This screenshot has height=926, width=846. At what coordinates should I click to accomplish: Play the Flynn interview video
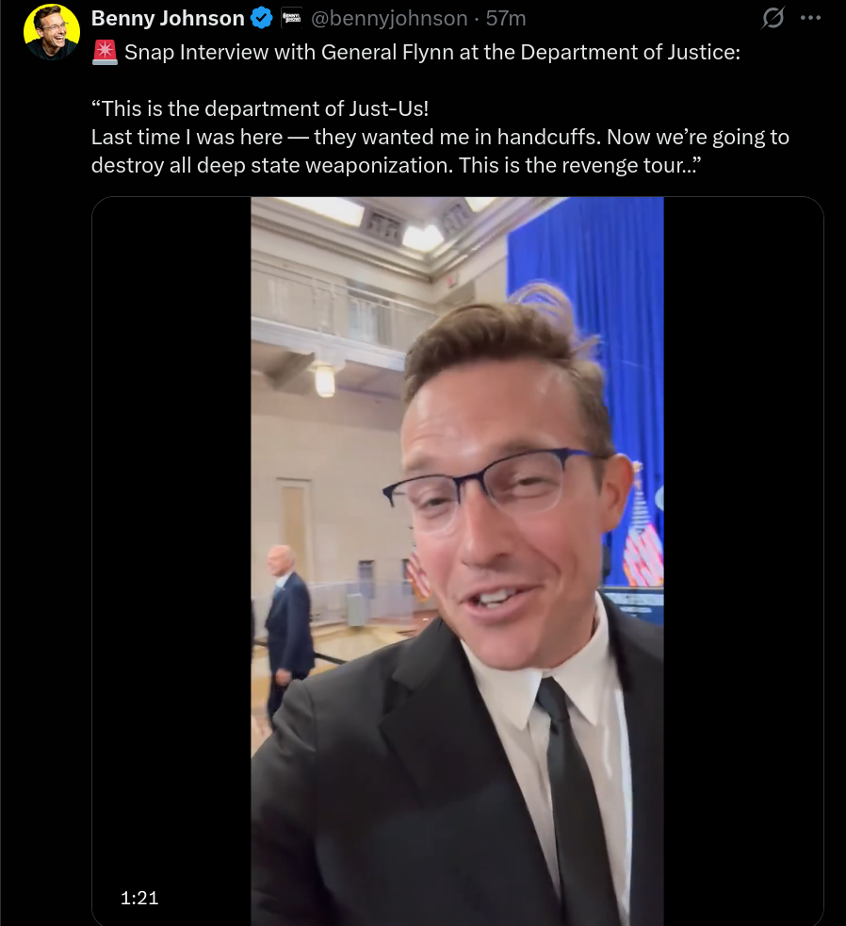[x=457, y=561]
